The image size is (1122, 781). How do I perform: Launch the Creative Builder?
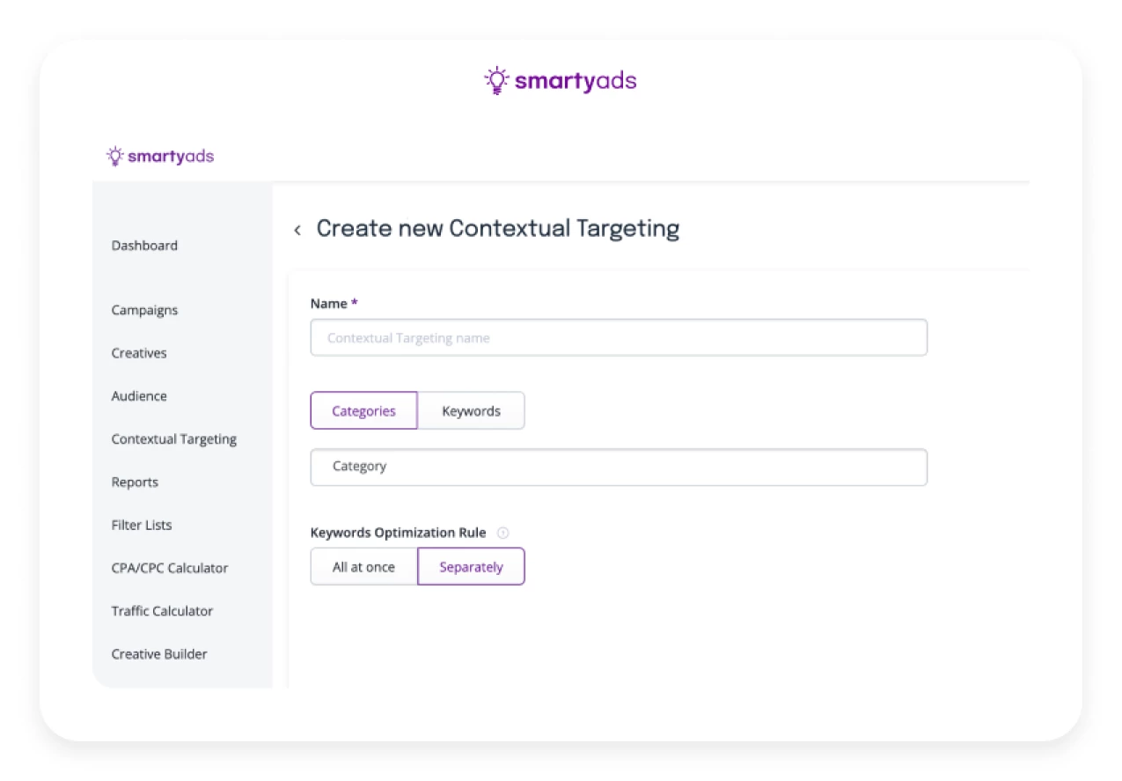tap(159, 654)
